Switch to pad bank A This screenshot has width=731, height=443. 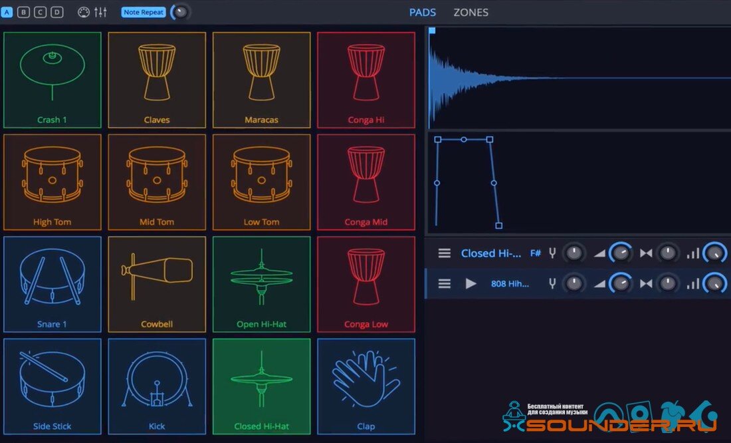7,12
